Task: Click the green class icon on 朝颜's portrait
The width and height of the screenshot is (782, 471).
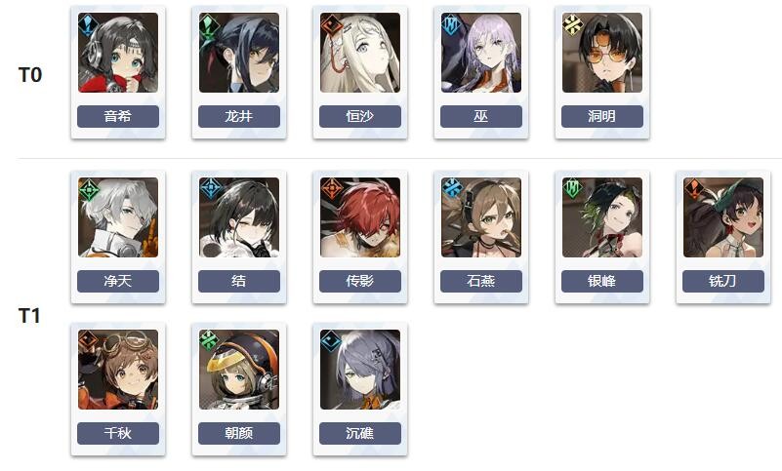Action: pyautogui.click(x=209, y=341)
